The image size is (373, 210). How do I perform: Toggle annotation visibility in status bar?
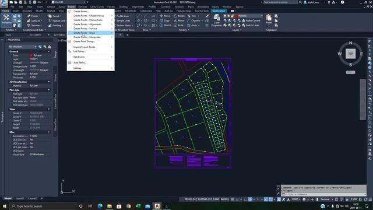[x=279, y=199]
